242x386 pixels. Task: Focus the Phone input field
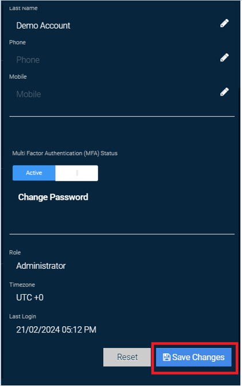[x=115, y=60]
